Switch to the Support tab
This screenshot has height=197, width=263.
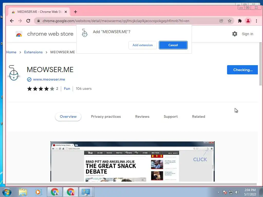click(171, 117)
